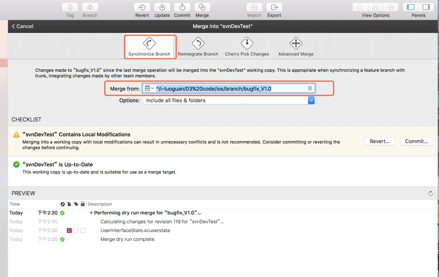Click the Revert toolbar icon
439x277 pixels.
[x=142, y=7]
